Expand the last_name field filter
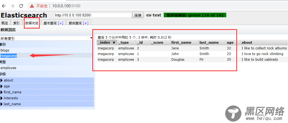The height and width of the screenshot is (123, 288). [47, 104]
